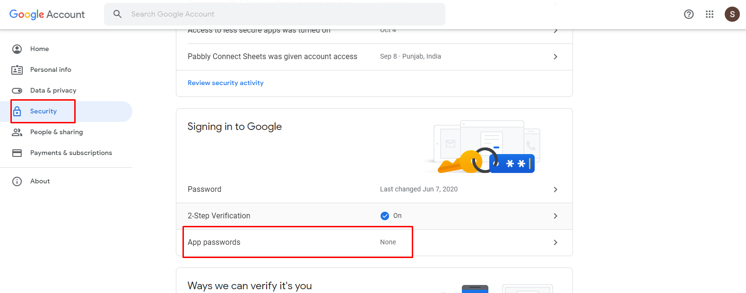The width and height of the screenshot is (746, 293).
Task: Open the profile avatar "S"
Action: coord(732,14)
